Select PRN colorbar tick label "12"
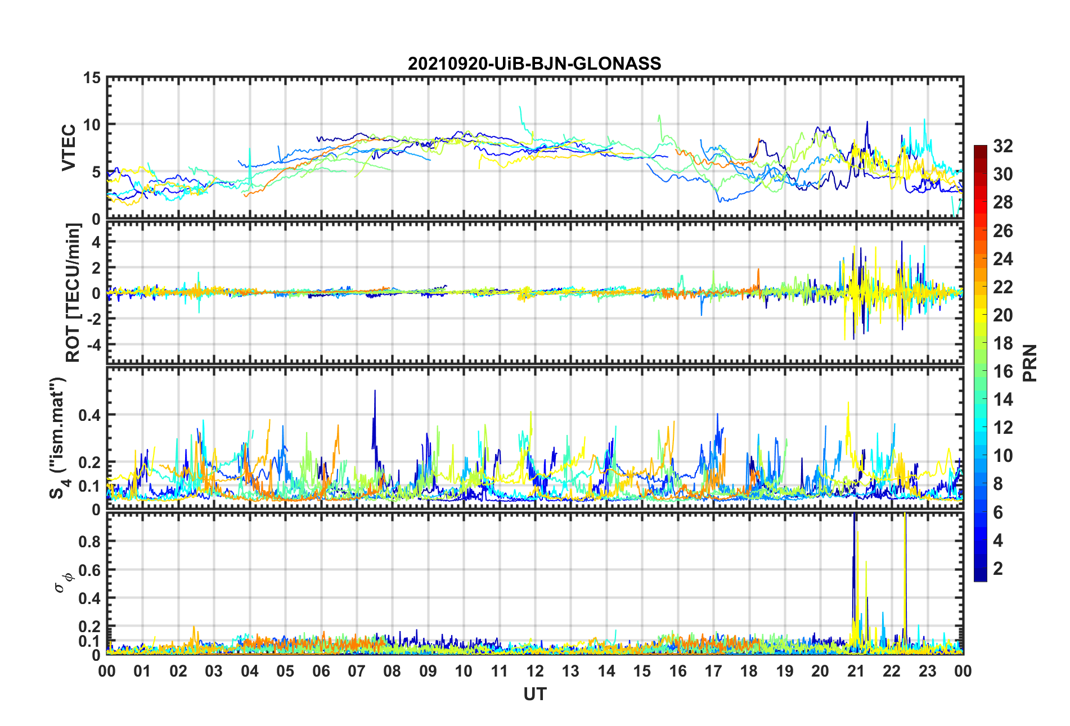The width and height of the screenshot is (1070, 726). tap(1003, 427)
